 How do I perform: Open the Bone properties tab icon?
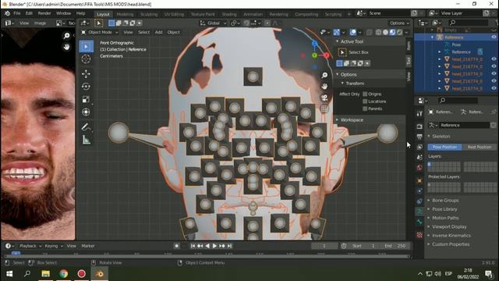click(419, 222)
